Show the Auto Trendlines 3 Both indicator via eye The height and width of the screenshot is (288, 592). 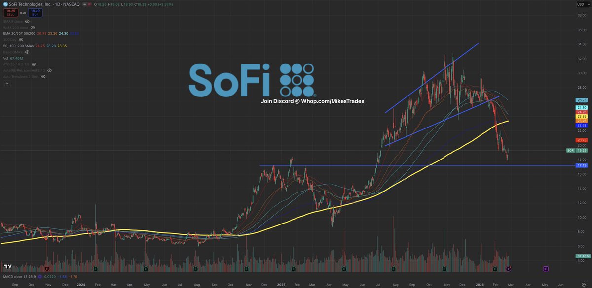coord(43,77)
